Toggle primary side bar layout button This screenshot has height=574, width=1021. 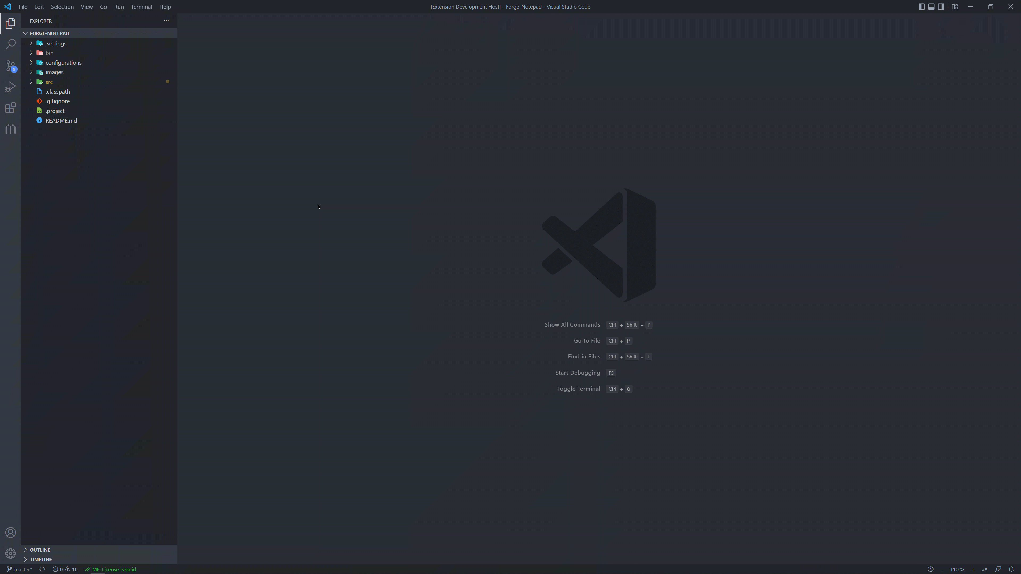922,7
